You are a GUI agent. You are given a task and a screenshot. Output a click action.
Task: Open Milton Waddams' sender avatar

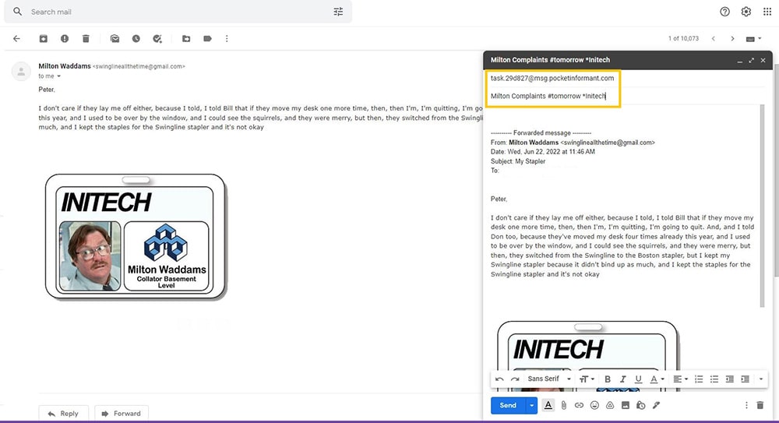point(21,71)
